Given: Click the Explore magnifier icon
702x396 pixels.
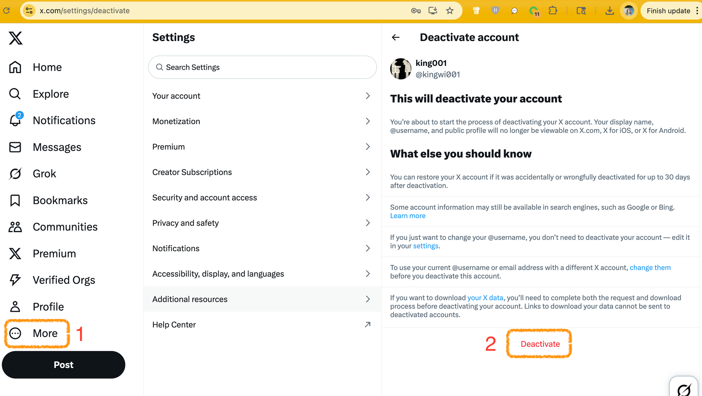Looking at the screenshot, I should [15, 94].
